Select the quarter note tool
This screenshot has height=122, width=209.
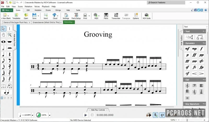click(3, 54)
